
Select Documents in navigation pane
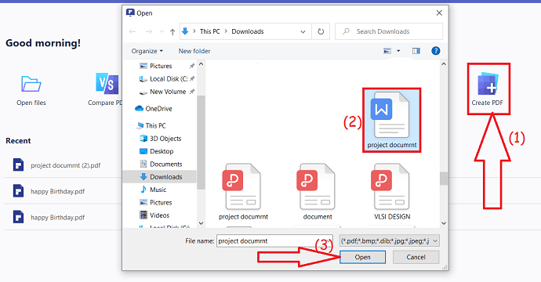[161, 164]
